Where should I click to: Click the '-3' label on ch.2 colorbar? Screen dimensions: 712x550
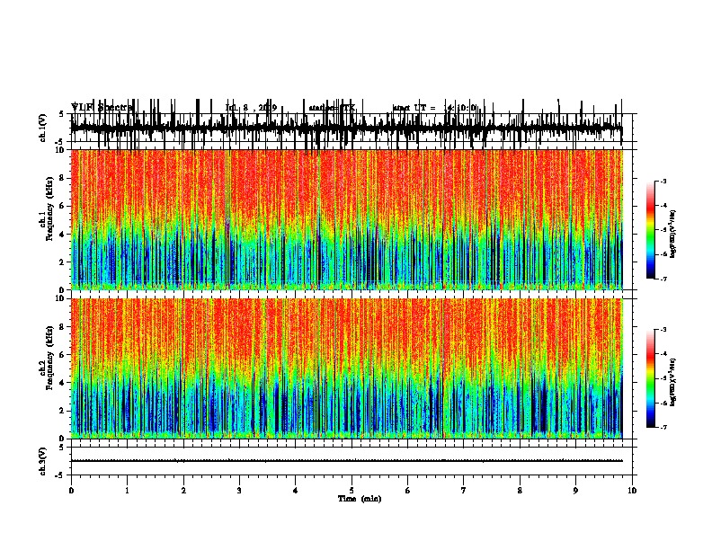[663, 330]
